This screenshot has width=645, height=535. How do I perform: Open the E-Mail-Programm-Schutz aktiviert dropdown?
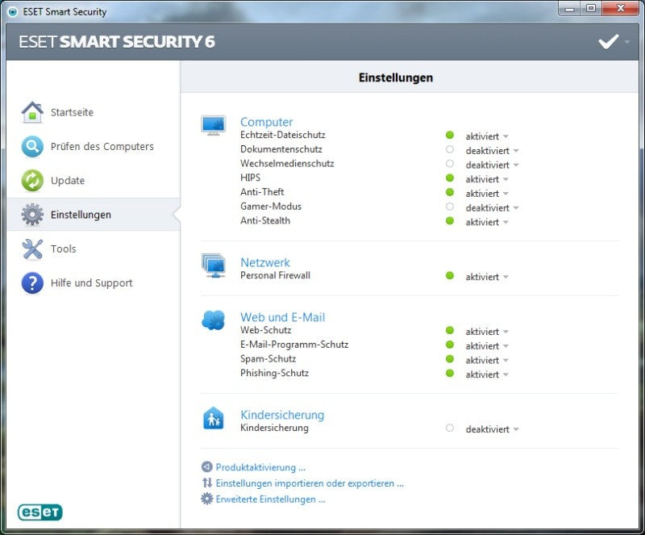pos(487,346)
